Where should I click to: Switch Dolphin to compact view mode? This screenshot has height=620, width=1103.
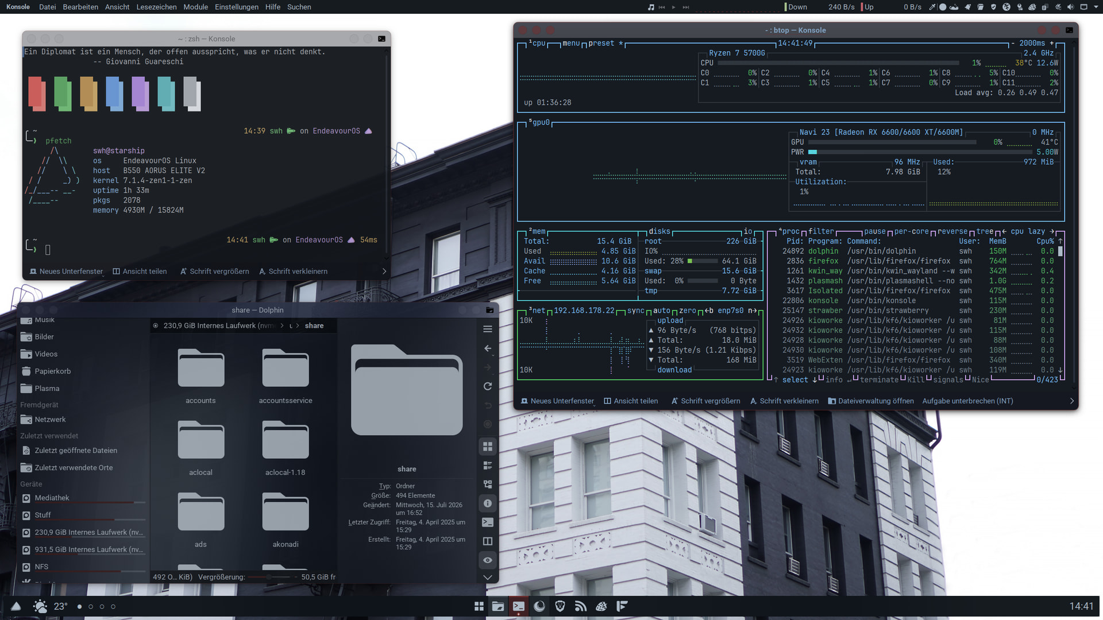point(488,465)
